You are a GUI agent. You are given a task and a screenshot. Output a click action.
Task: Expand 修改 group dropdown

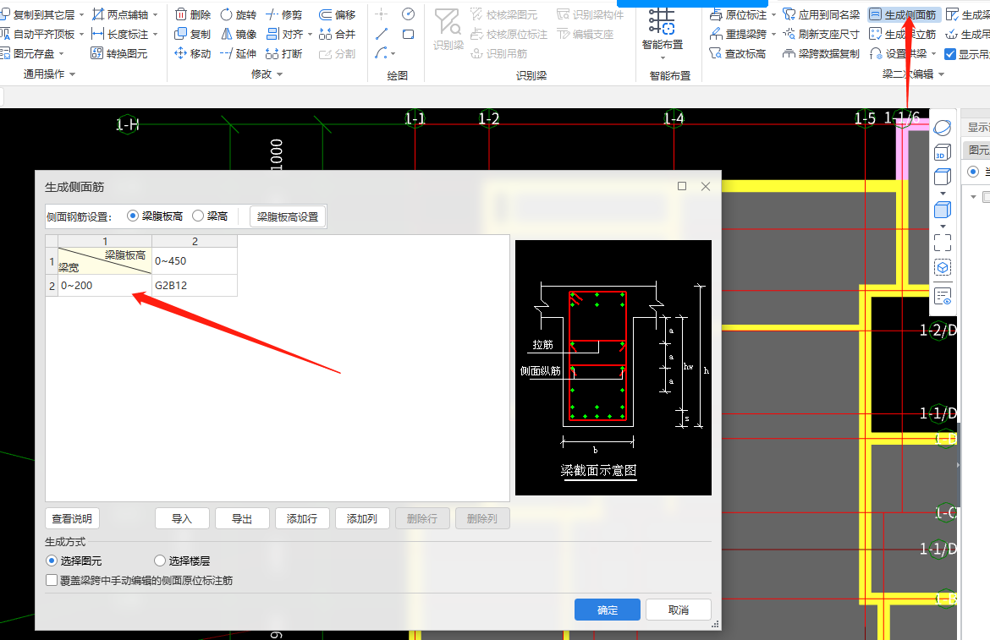coord(280,74)
